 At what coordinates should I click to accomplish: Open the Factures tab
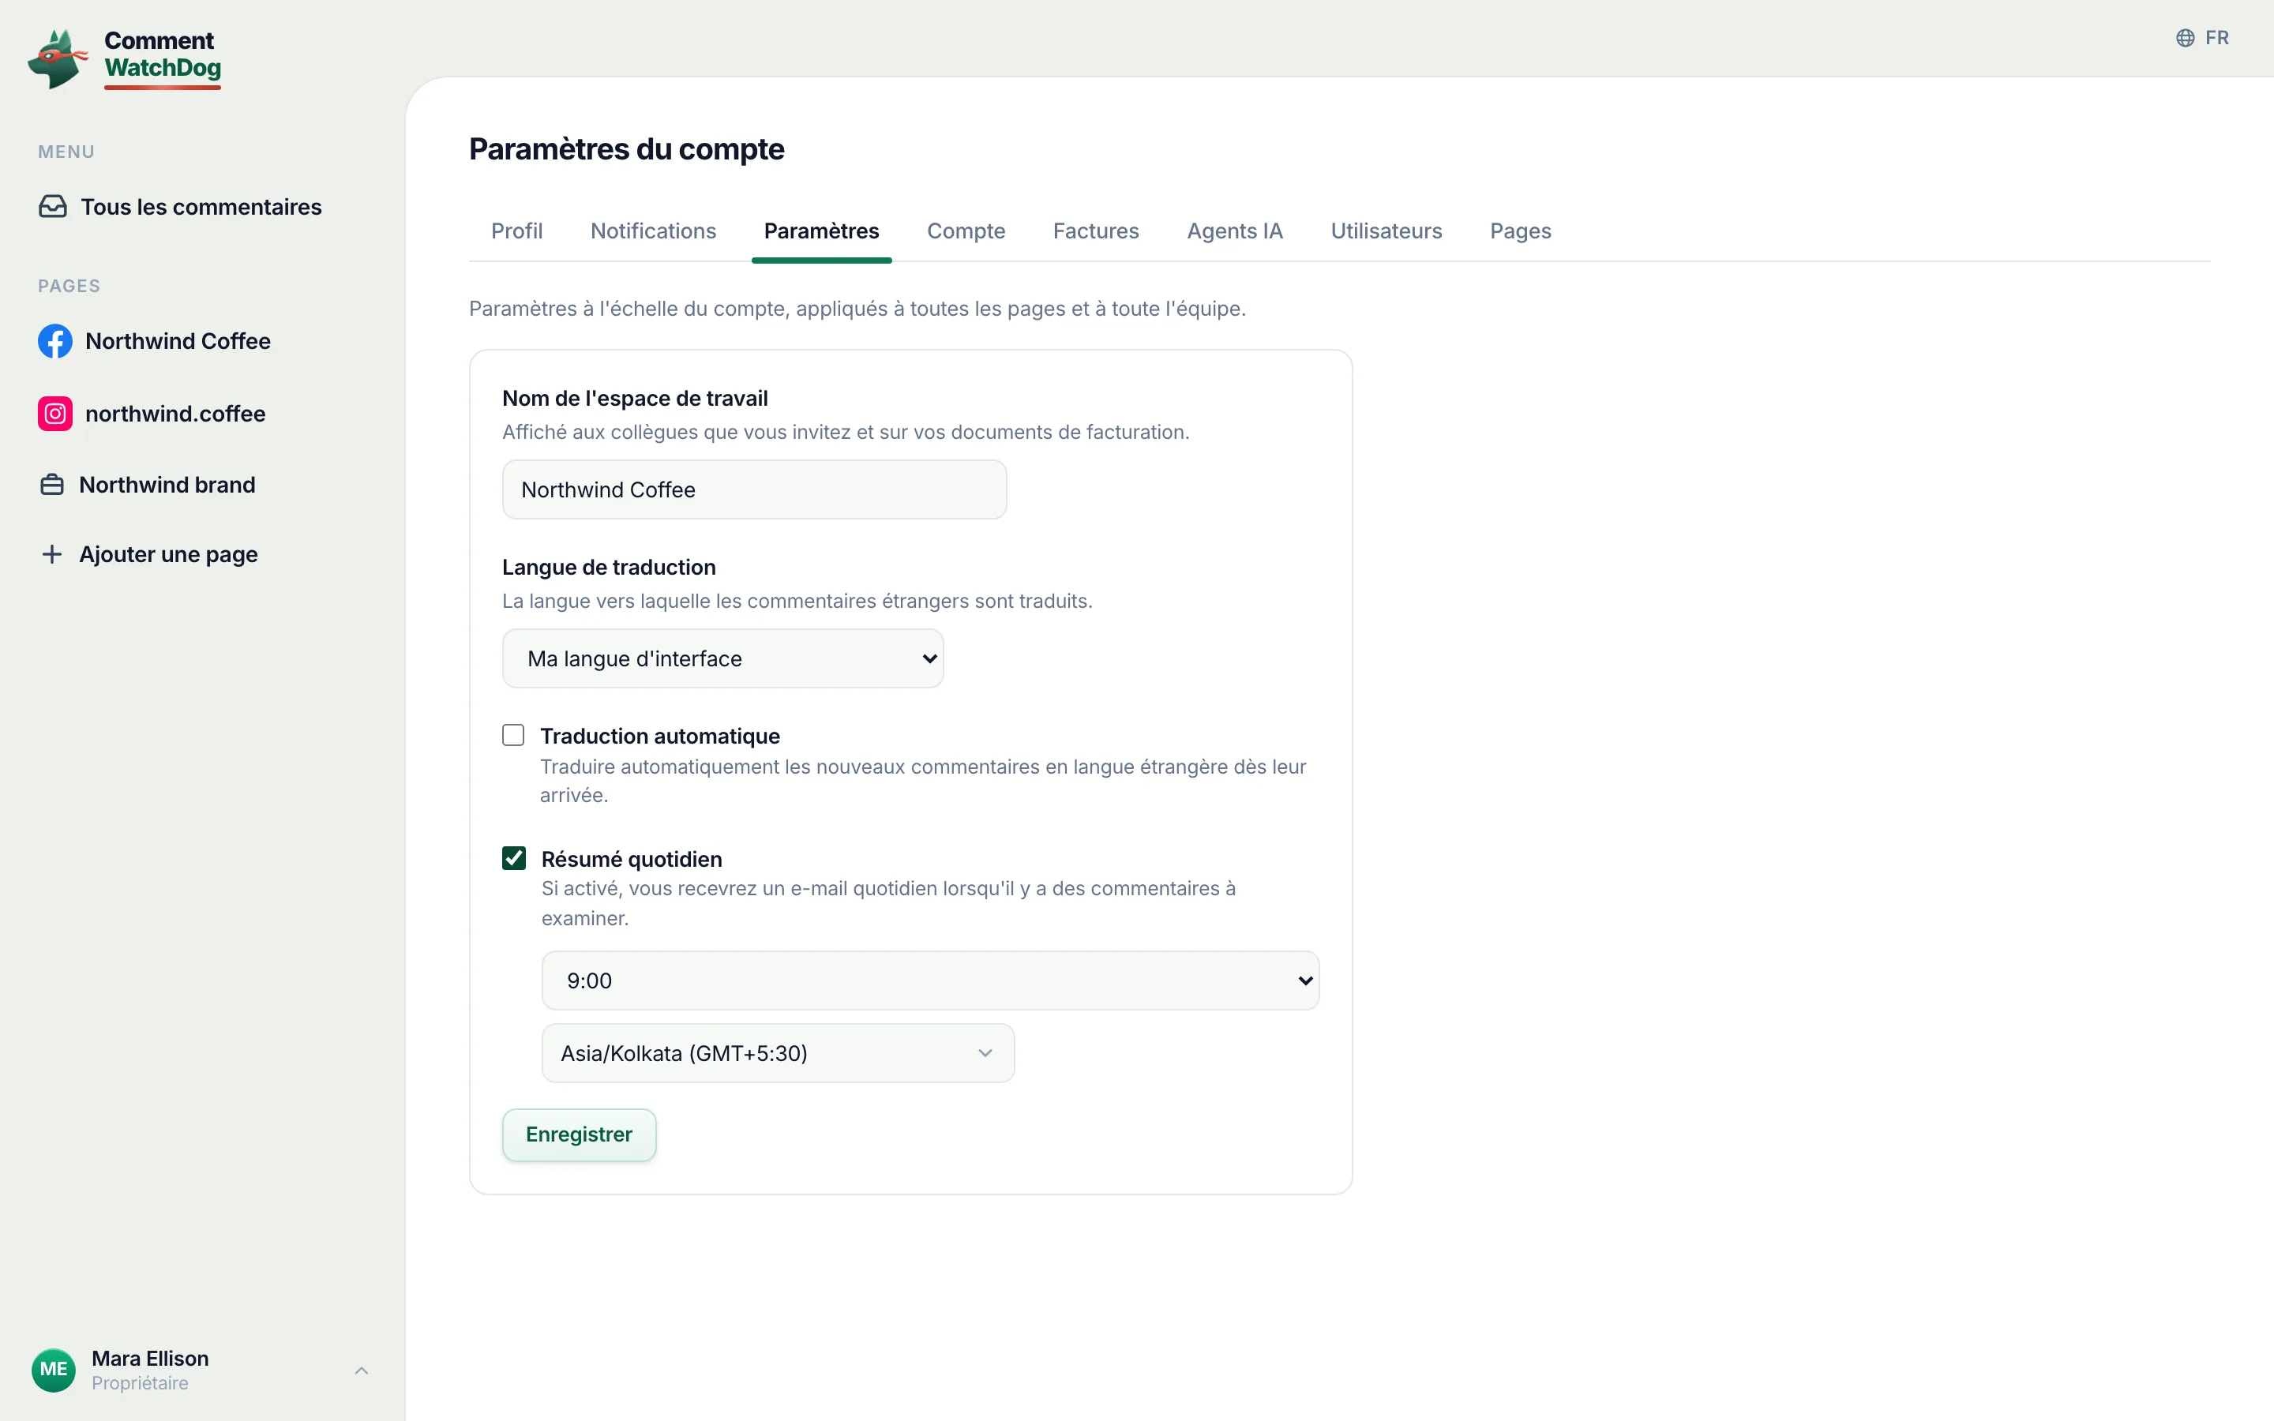point(1096,231)
